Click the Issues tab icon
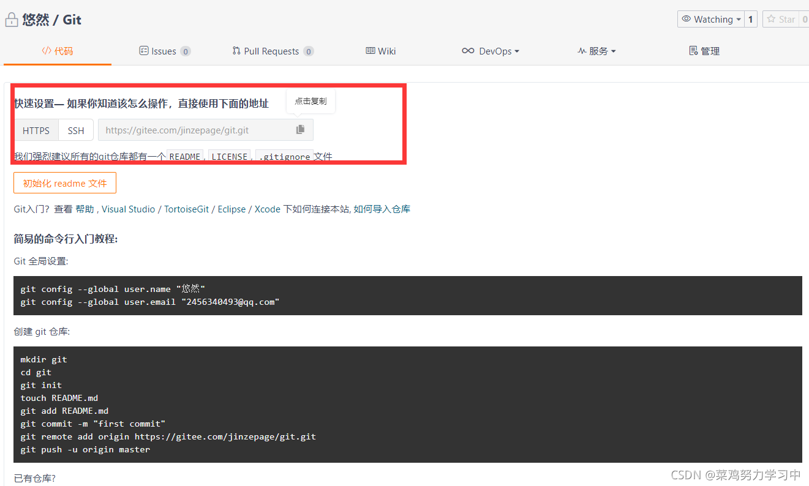 pos(144,51)
